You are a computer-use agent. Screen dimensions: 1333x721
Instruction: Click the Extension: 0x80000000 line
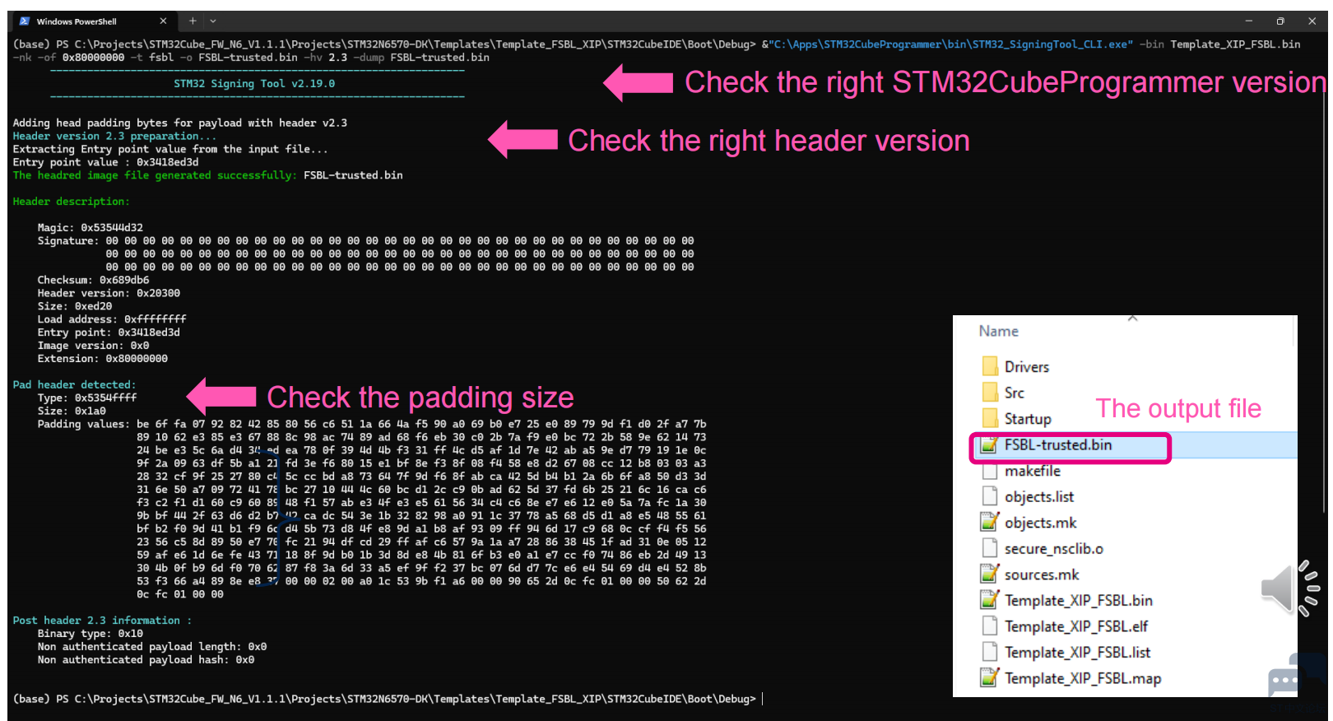[x=102, y=359]
